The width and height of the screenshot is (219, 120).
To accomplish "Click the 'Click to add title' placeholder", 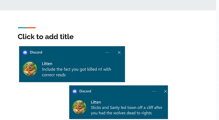I will click(x=46, y=37).
